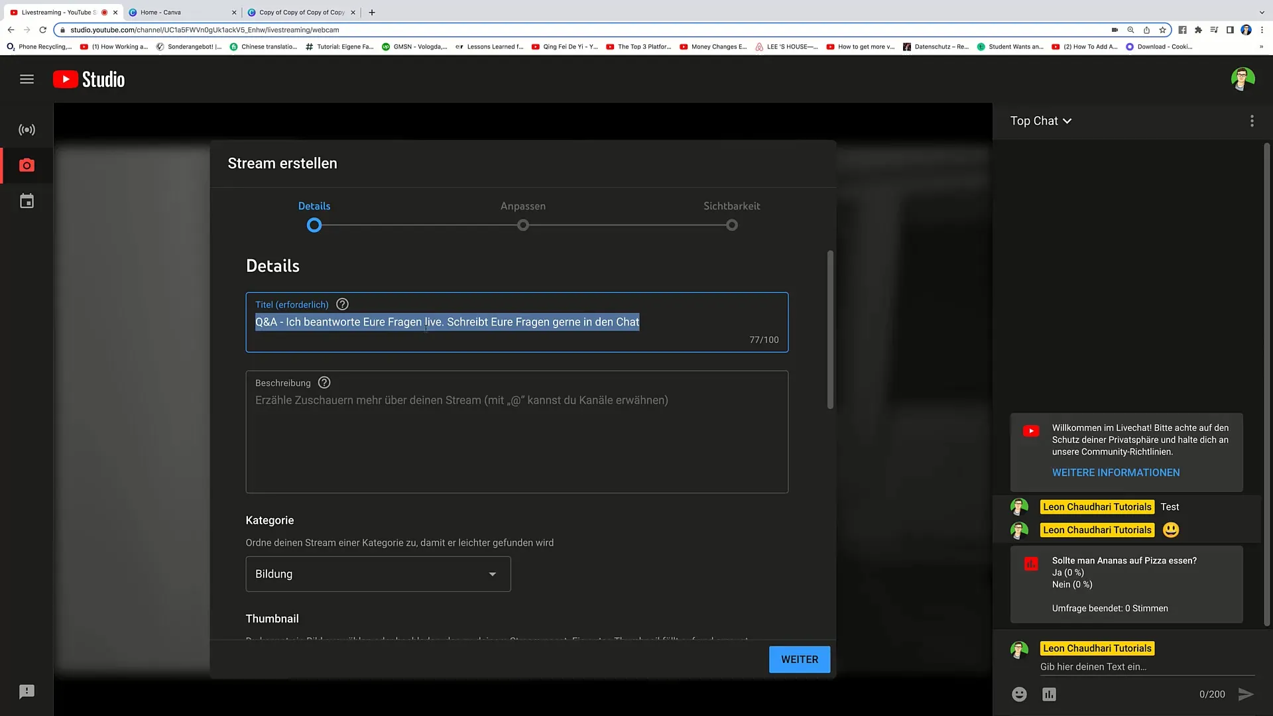Image resolution: width=1273 pixels, height=716 pixels.
Task: Expand the Top Chat dropdown
Action: coord(1042,121)
